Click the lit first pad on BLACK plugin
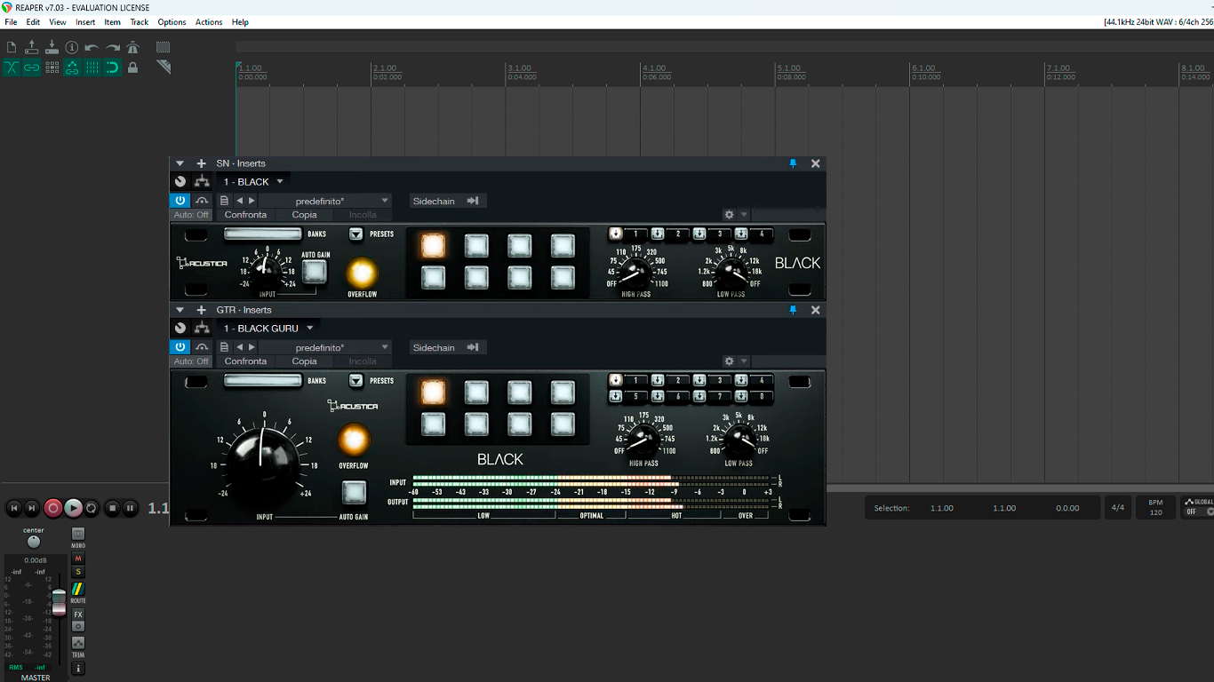 433,246
